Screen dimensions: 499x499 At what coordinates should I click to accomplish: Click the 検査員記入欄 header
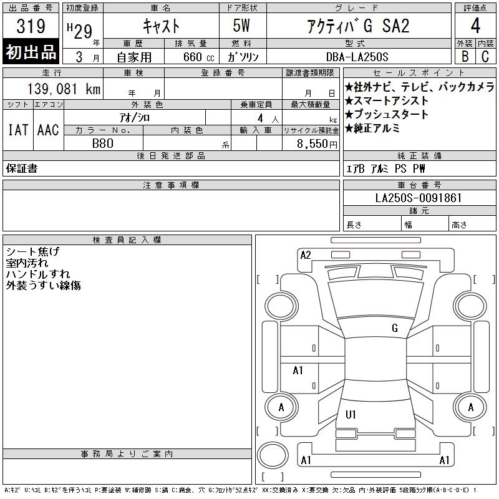(x=127, y=240)
